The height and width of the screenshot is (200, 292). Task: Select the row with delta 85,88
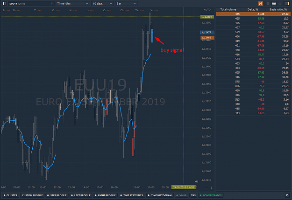[x=253, y=18]
